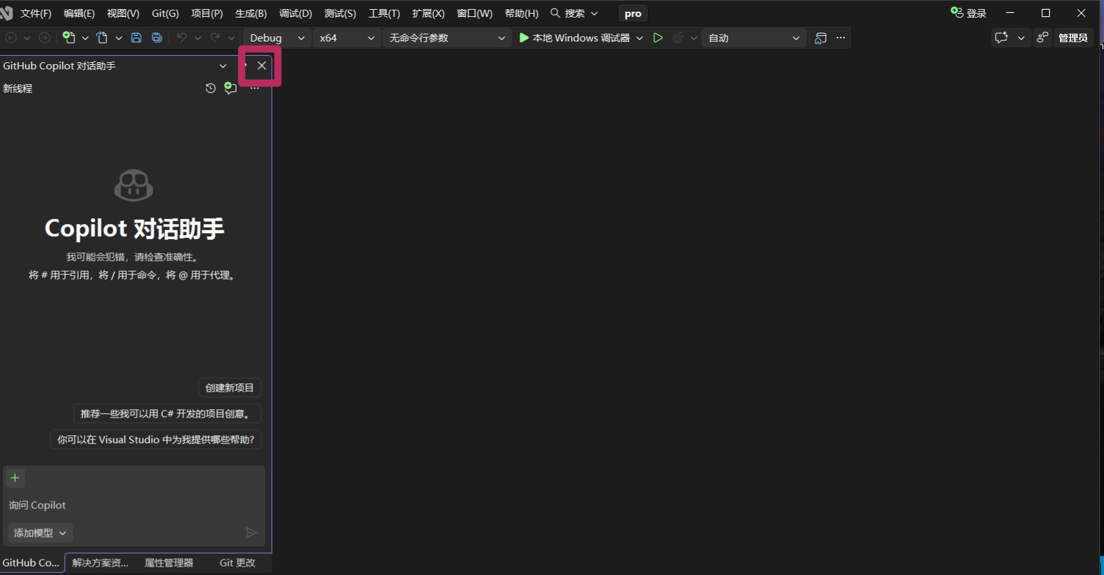1104x575 pixels.
Task: Click the toolbar icon right of the 自动 box
Action: (821, 38)
